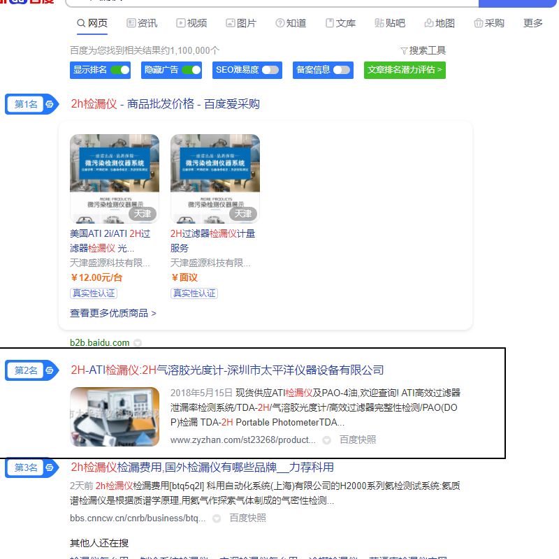Open 美国ATI 2i/ATI 2H过滤器检漏仪 product link

tap(110, 240)
